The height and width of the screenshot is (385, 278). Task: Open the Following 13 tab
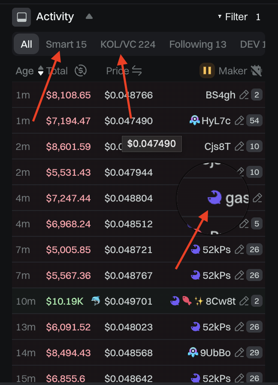tap(198, 44)
